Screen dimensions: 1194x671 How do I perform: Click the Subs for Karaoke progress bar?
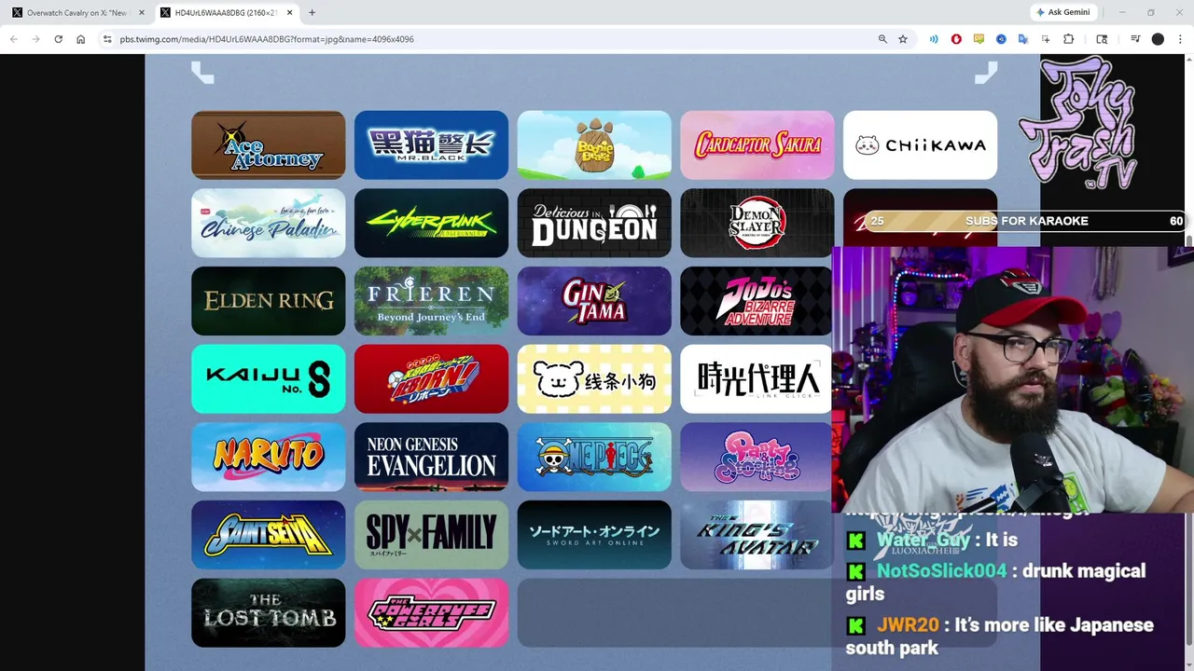pyautogui.click(x=1026, y=221)
